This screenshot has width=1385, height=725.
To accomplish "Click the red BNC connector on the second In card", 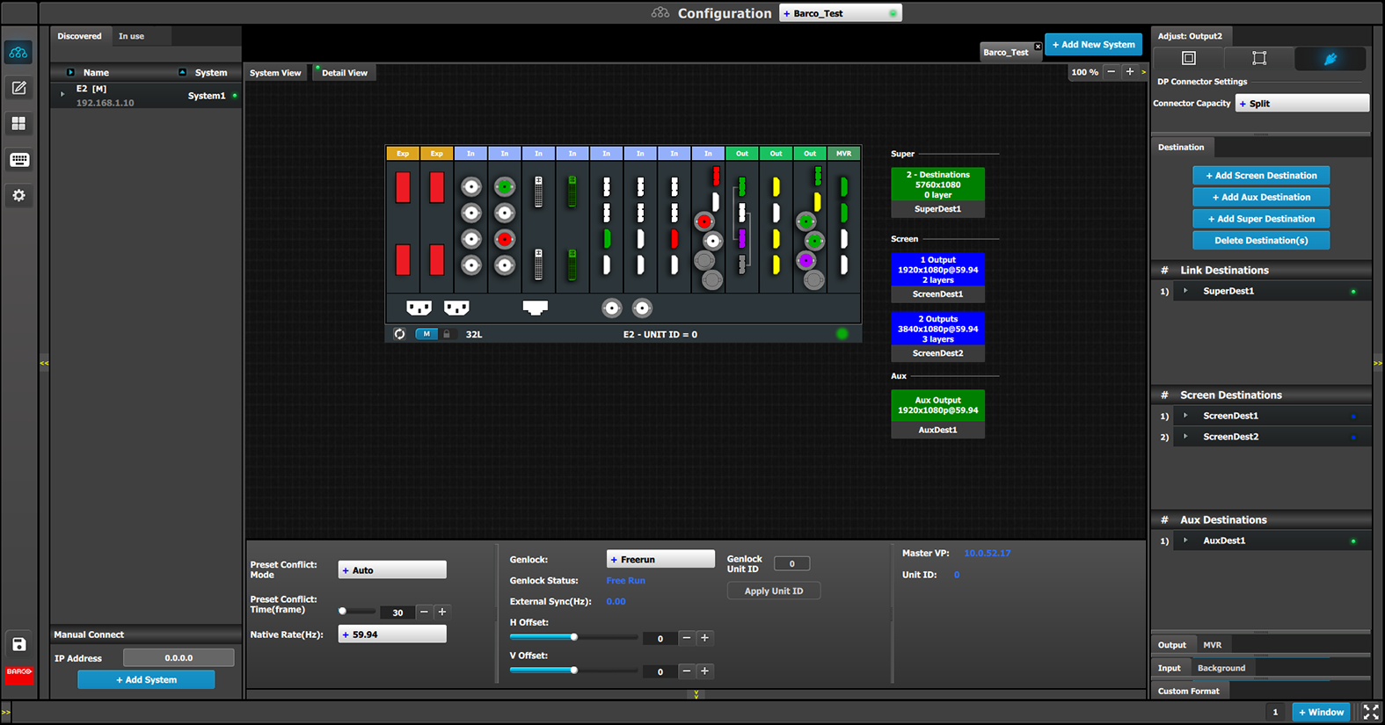I will click(505, 239).
